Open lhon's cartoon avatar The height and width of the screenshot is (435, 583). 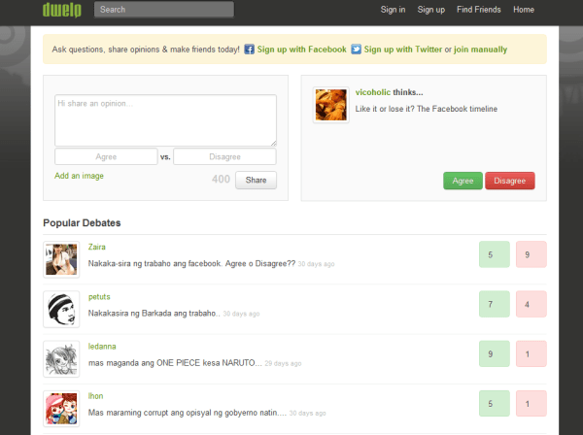click(x=61, y=409)
